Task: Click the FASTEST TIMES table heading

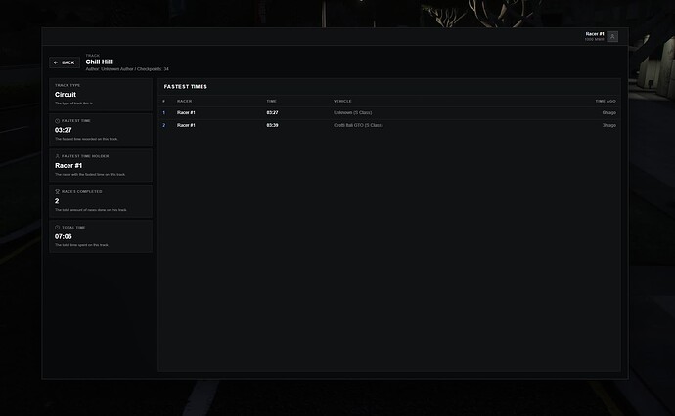Action: 186,87
